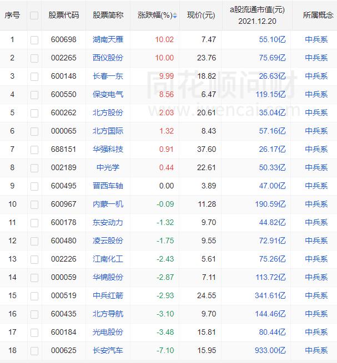Click the 股票代码 column header

pos(64,16)
